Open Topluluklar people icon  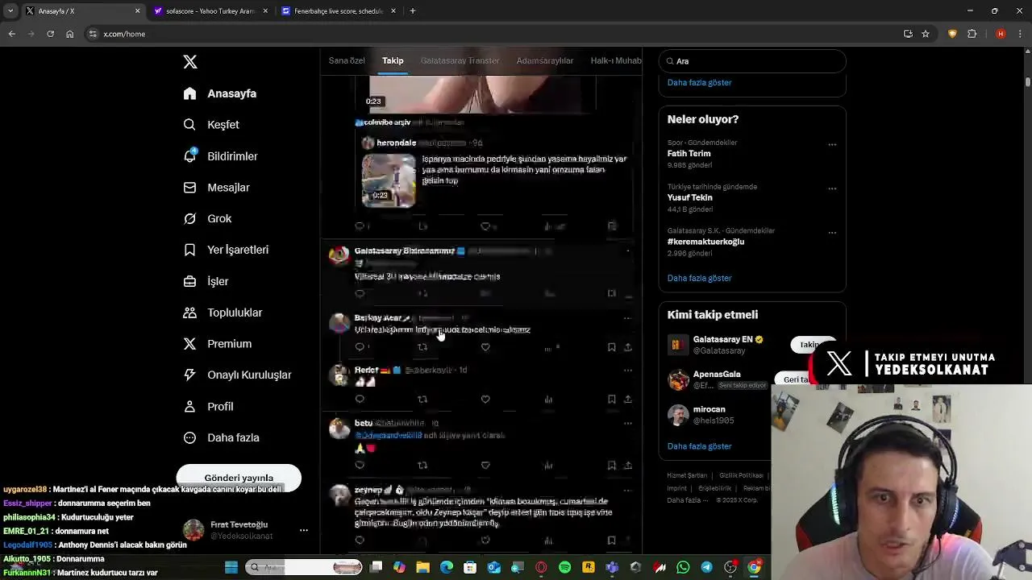pos(189,313)
